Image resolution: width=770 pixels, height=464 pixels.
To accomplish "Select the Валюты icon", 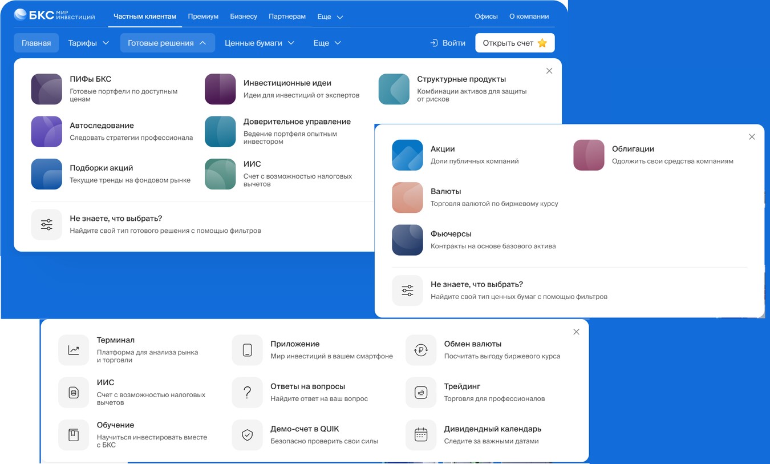I will pyautogui.click(x=407, y=197).
